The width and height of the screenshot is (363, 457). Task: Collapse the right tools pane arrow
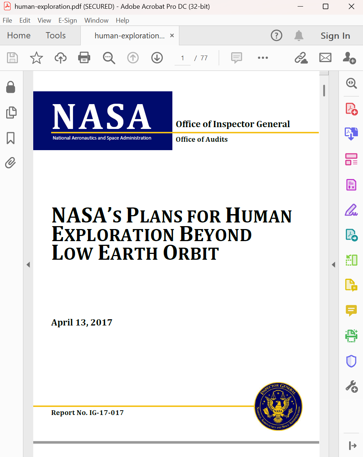[333, 264]
